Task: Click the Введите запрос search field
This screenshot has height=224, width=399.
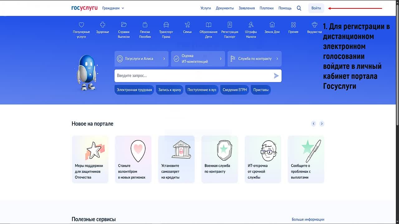Action: pyautogui.click(x=198, y=76)
